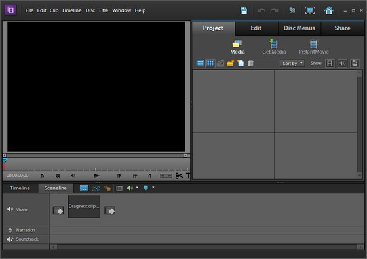Click the media panel vertical scrollbar
This screenshot has width=367, height=259.
360,125
